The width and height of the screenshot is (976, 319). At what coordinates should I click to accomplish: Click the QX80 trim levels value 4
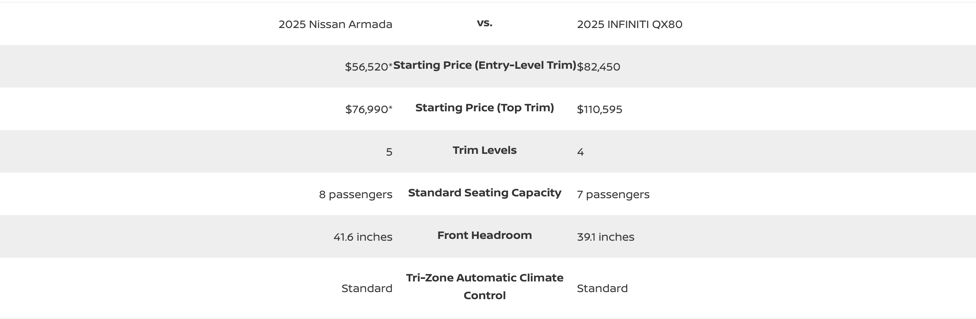click(580, 152)
